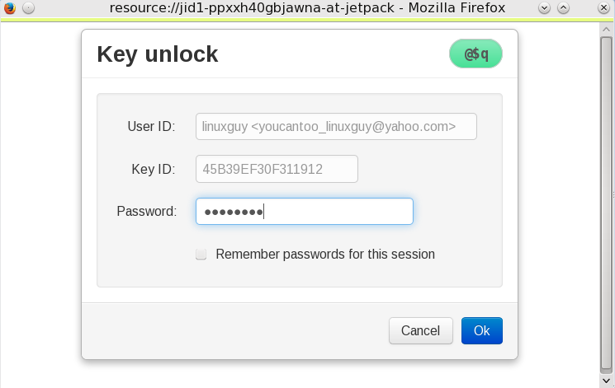Click the scrollbar up arrow
The image size is (615, 388).
tap(606, 30)
